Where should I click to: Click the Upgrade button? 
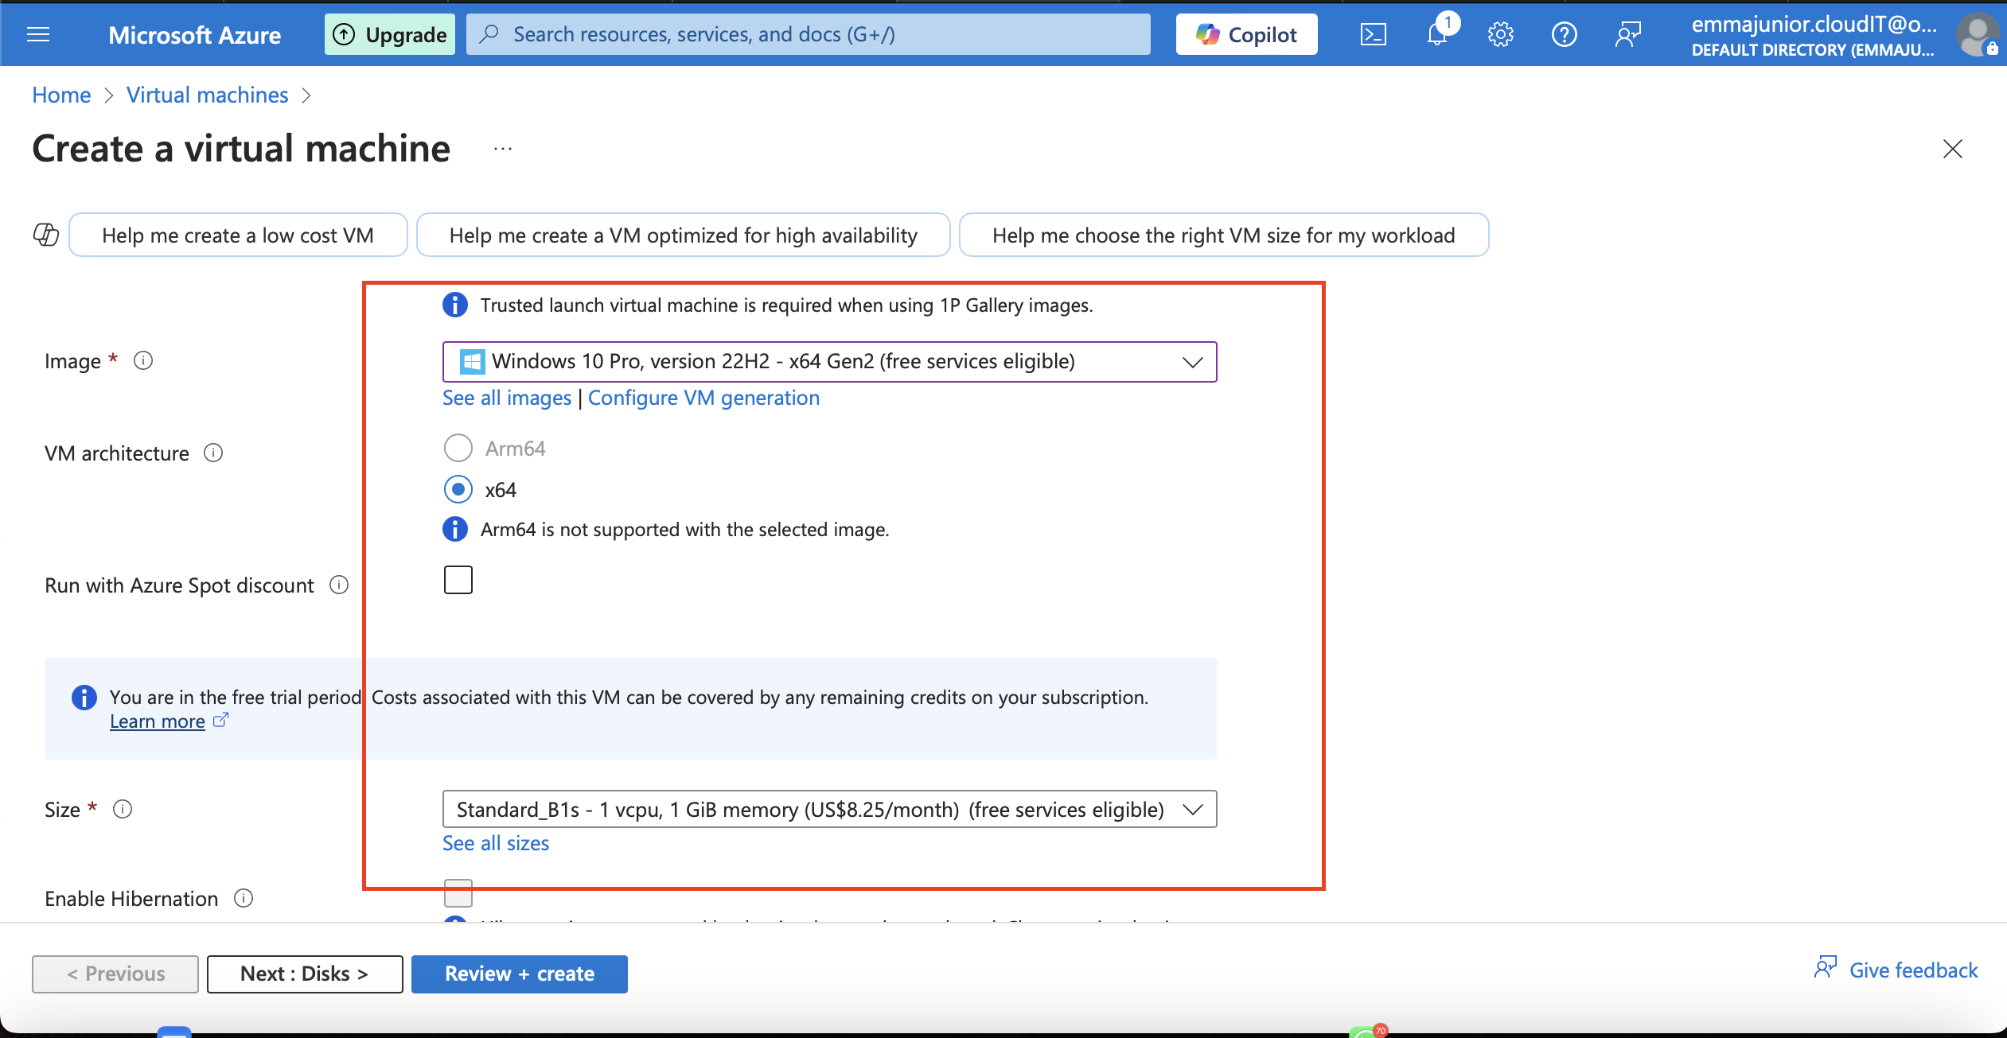point(390,34)
